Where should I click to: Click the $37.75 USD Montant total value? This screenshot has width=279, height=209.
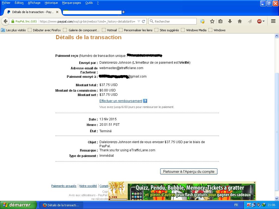tap(108, 85)
